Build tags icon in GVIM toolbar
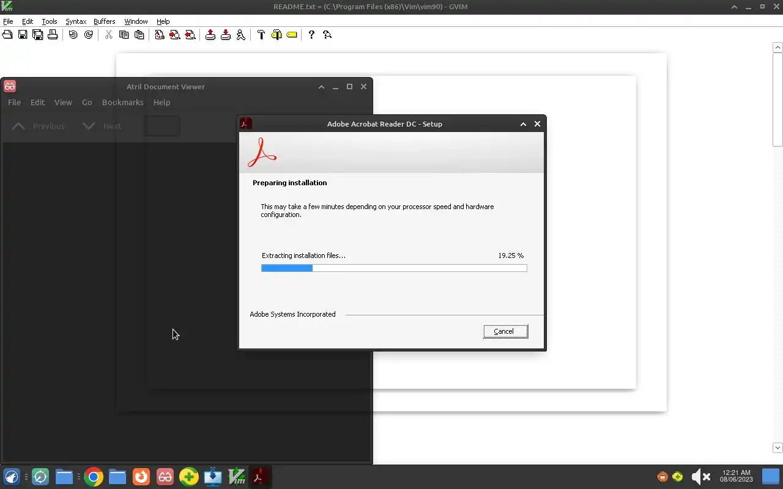This screenshot has height=489, width=783. [276, 35]
